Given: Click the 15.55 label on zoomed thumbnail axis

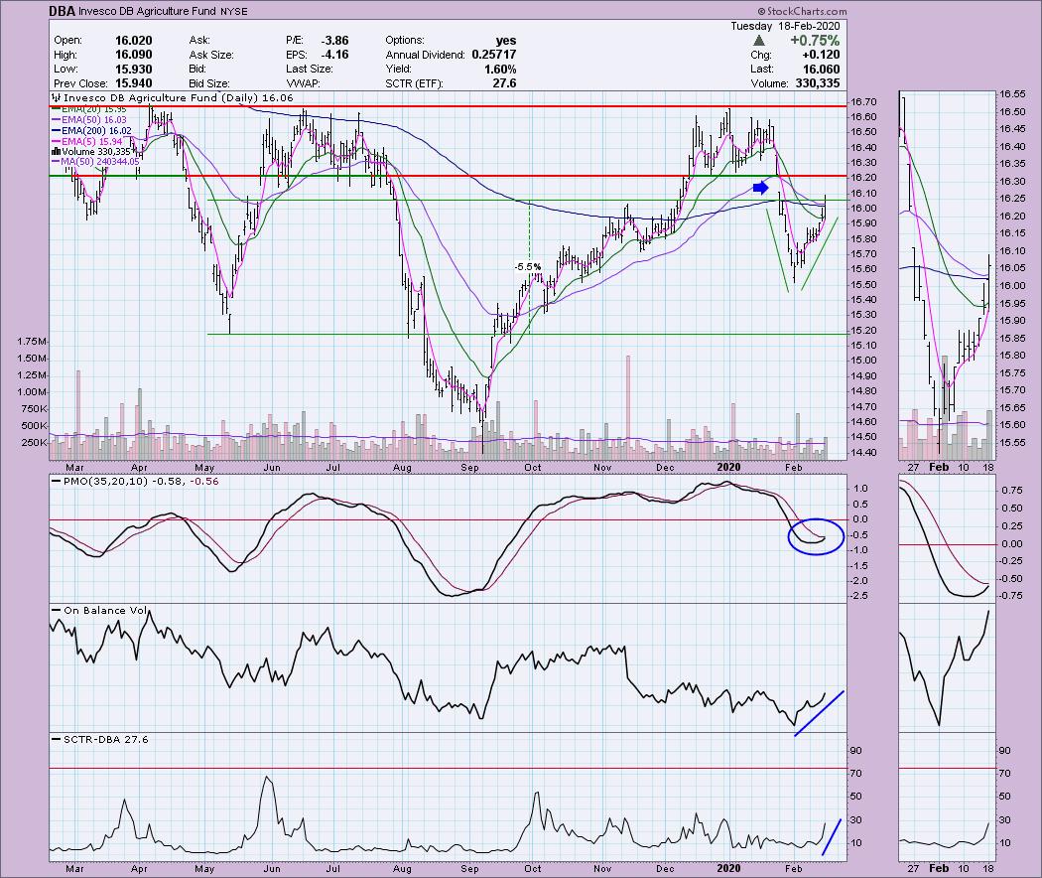Looking at the screenshot, I should (x=1012, y=442).
